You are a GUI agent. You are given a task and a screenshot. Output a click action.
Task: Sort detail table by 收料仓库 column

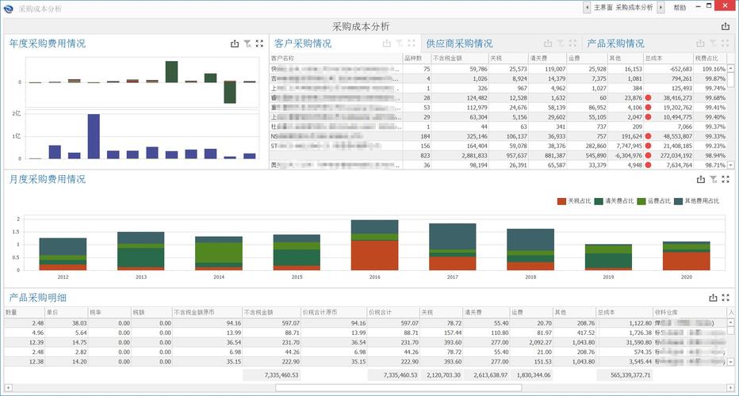[690, 312]
